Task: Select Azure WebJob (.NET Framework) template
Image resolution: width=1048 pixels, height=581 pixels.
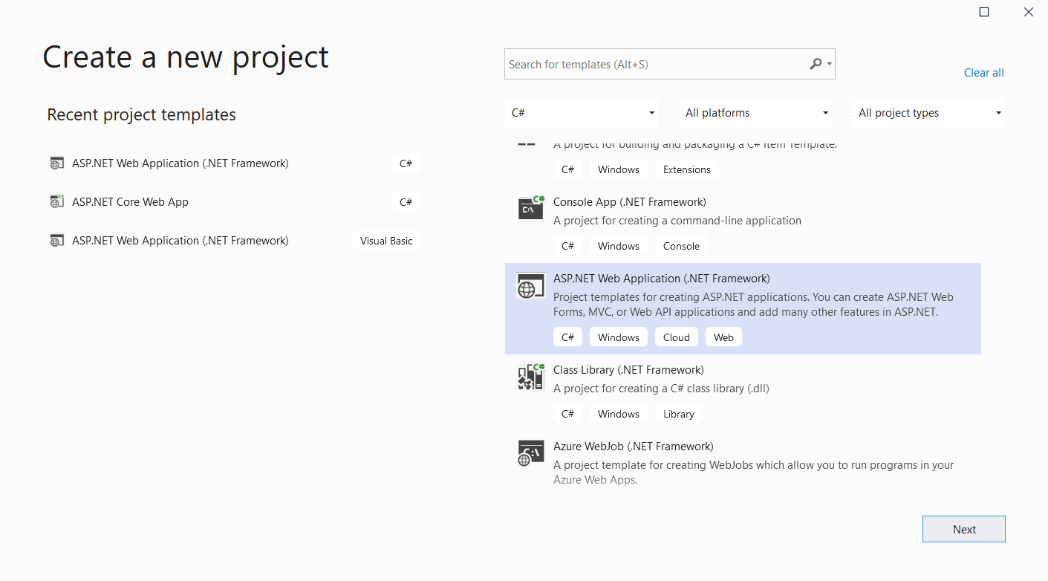Action: [x=633, y=447]
